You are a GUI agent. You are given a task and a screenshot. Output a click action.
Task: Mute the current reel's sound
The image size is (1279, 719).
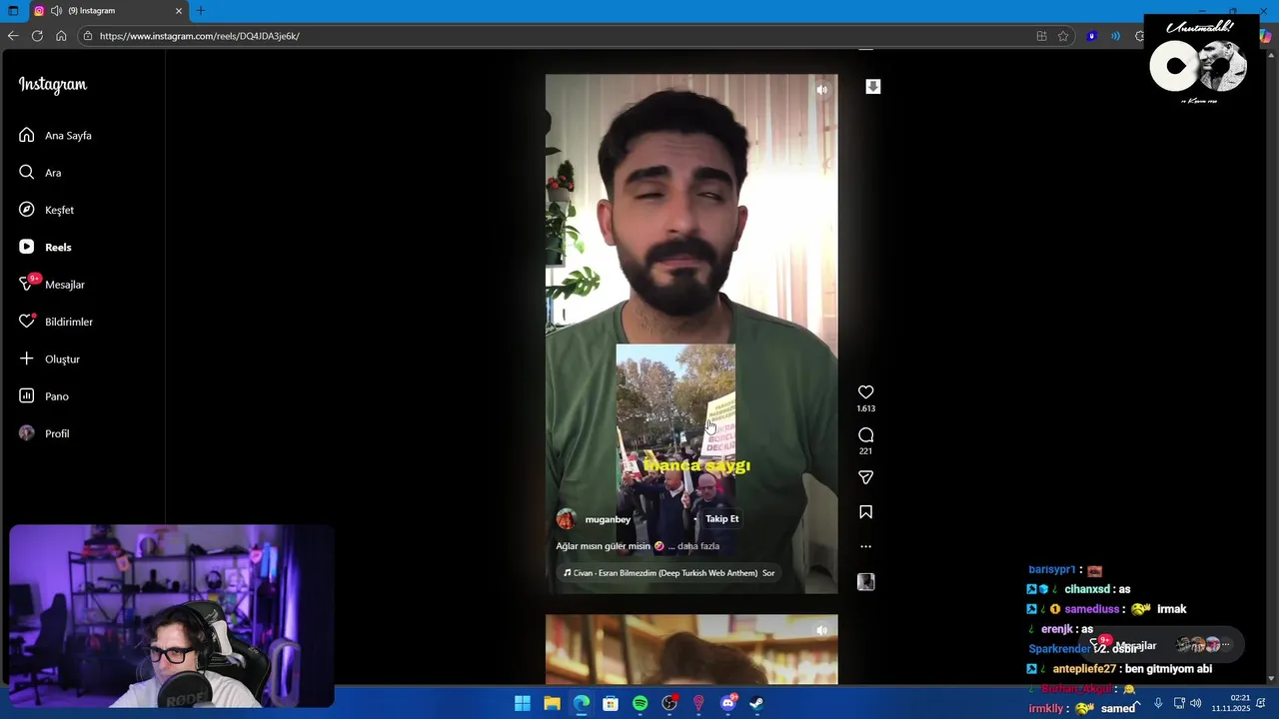pyautogui.click(x=821, y=90)
